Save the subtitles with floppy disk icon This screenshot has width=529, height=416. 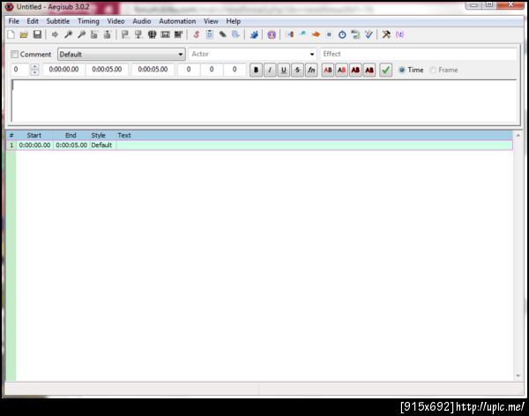click(37, 34)
